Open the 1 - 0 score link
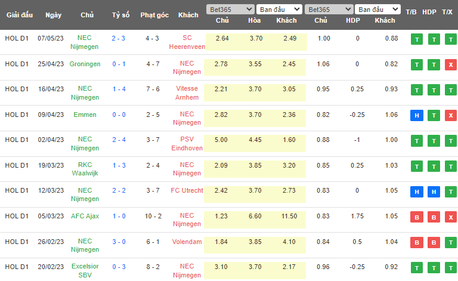458x281 pixels. pyautogui.click(x=119, y=216)
